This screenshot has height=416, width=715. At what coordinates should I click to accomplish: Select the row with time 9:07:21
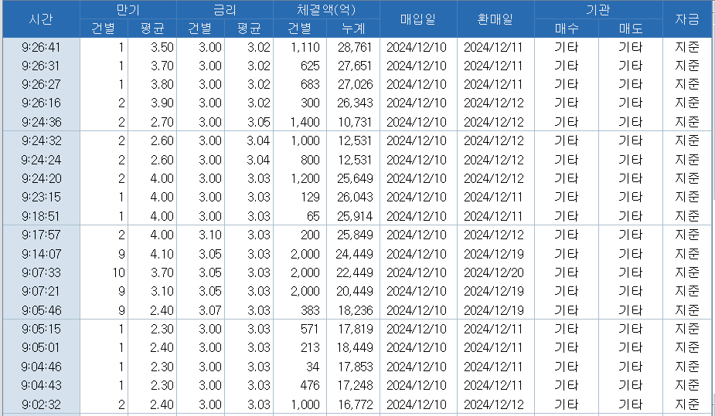357,291
